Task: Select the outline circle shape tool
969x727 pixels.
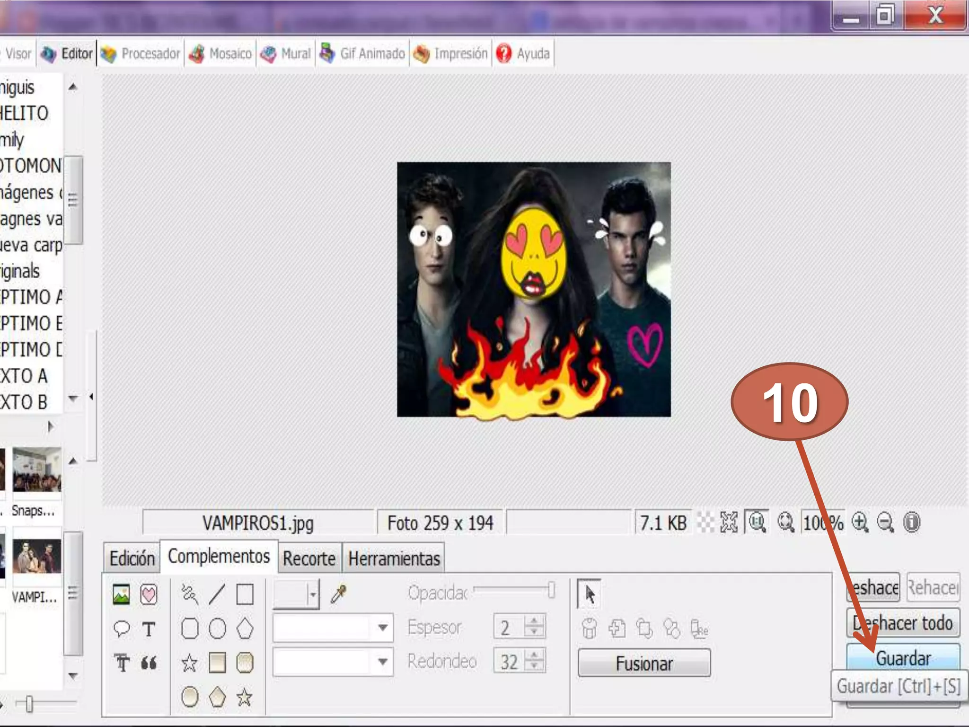Action: pyautogui.click(x=217, y=629)
